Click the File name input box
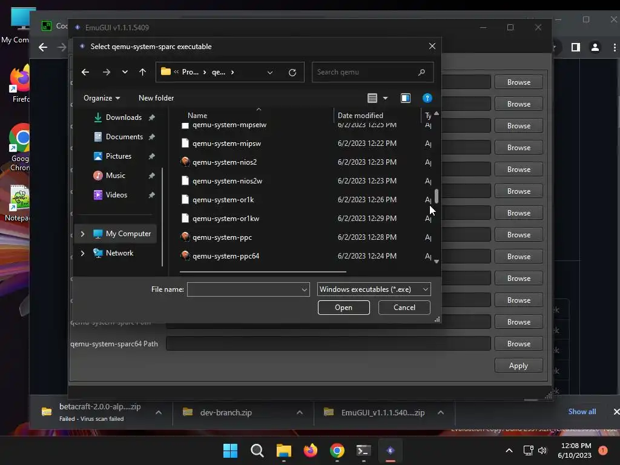Image resolution: width=620 pixels, height=465 pixels. 243,289
